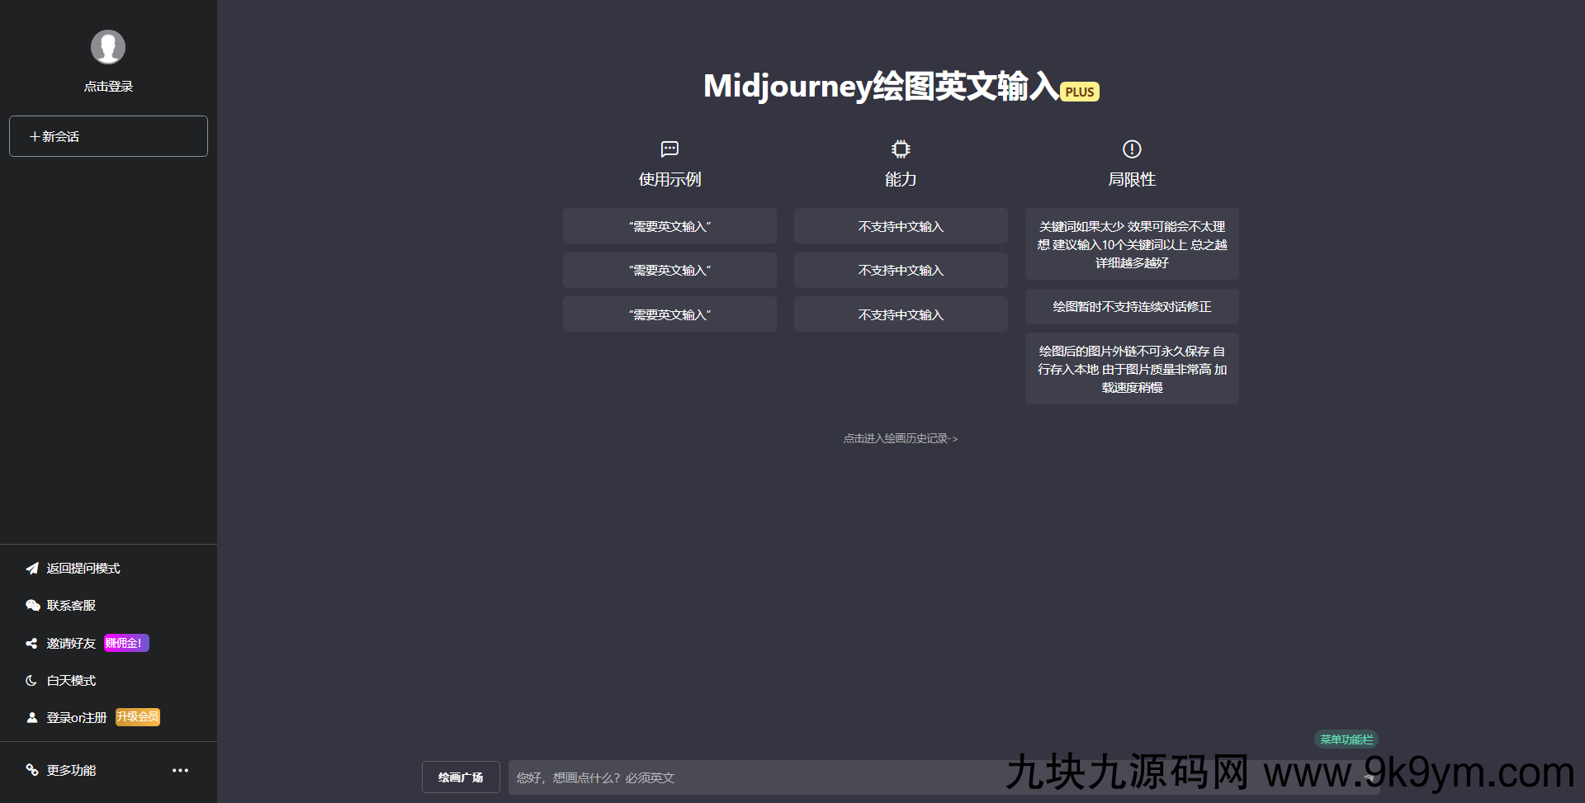
Task: Select the 关键词如果太少 limitation card
Action: 1132,244
